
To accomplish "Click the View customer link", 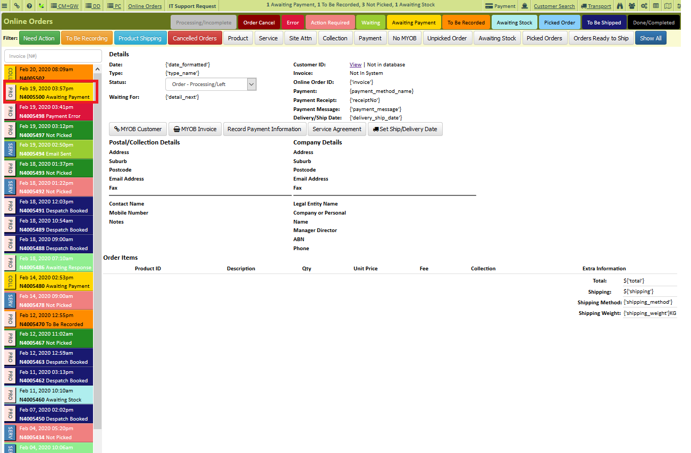I will [x=356, y=64].
